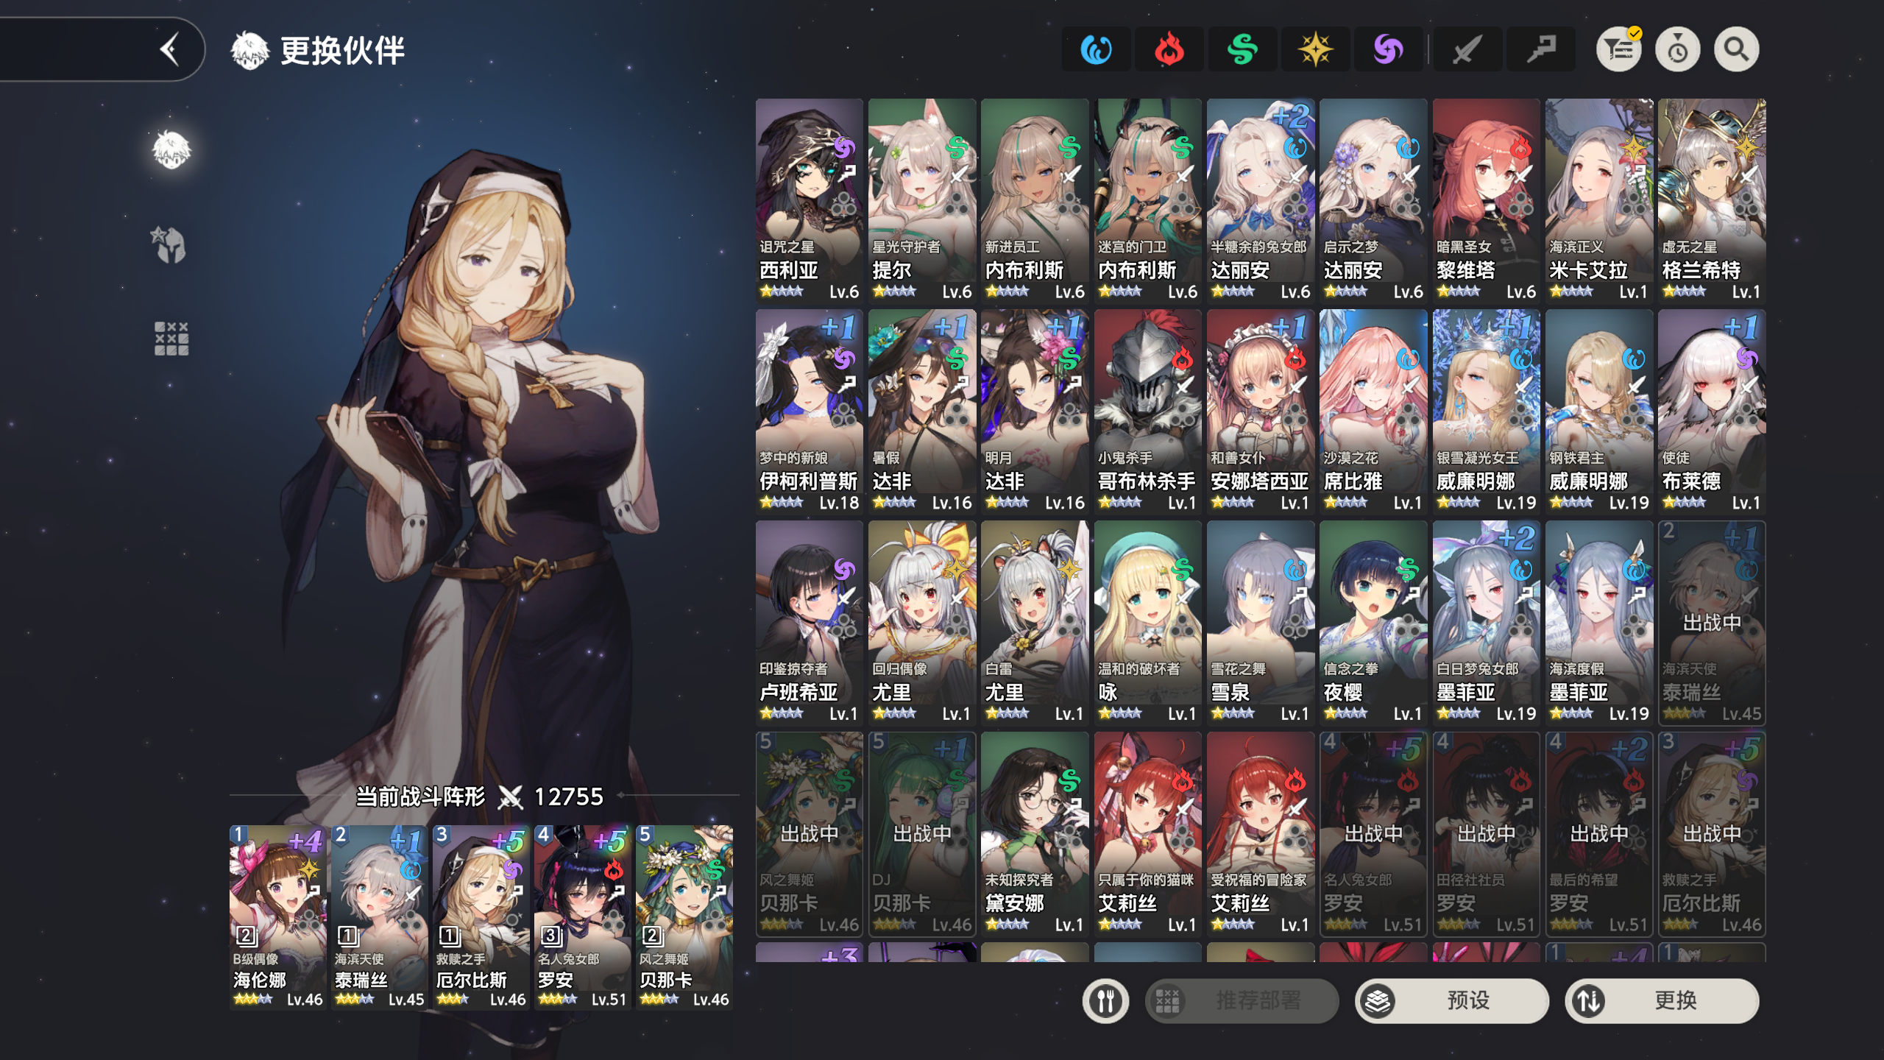Switch to the helmet sidebar tab
Viewport: 1884px width, 1060px height.
tap(170, 244)
